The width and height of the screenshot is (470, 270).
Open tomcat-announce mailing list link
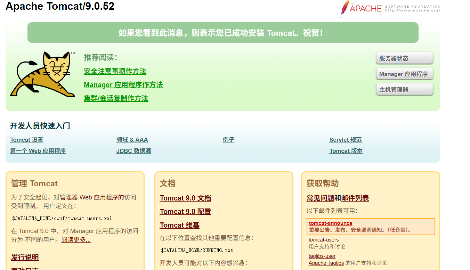[x=331, y=223]
